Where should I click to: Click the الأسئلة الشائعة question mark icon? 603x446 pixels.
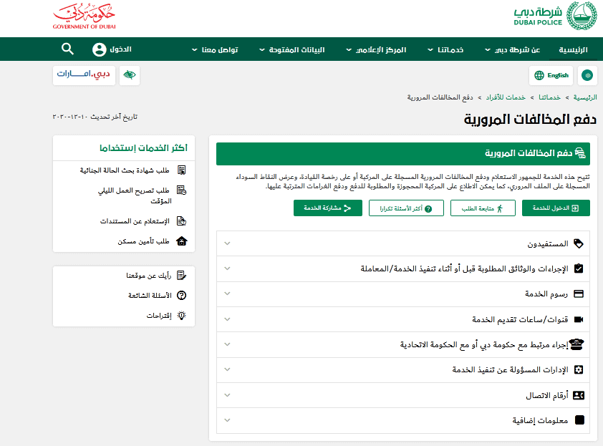point(181,295)
